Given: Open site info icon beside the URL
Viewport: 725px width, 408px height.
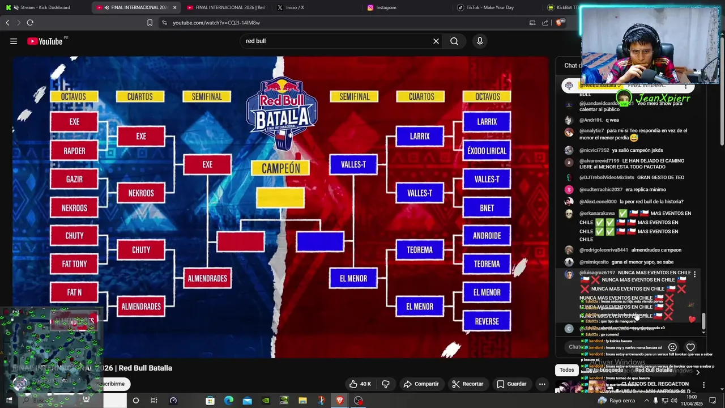Looking at the screenshot, I should (164, 23).
